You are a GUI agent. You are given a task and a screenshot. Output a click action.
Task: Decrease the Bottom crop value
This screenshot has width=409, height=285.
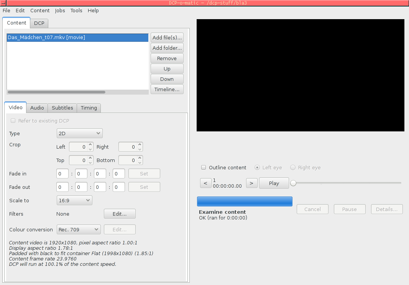[140, 162]
